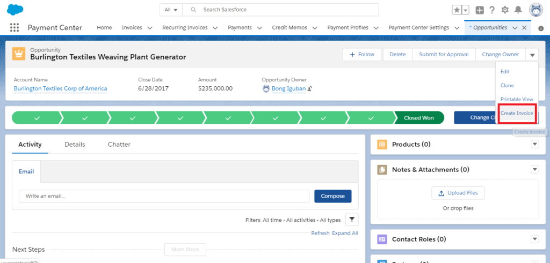Open the Notifications bell
The width and height of the screenshot is (550, 263).
[x=518, y=10]
